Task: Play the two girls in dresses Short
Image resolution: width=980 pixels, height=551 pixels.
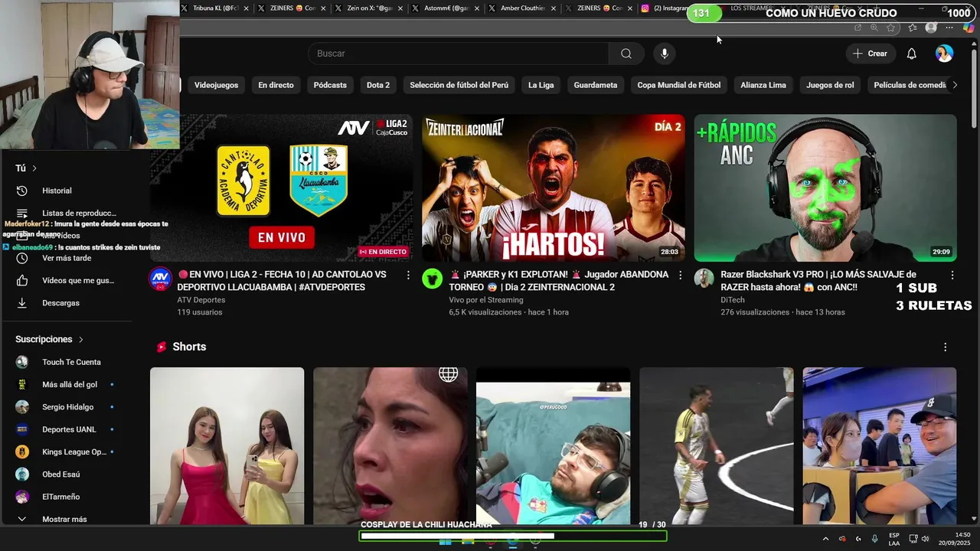Action: point(227,446)
